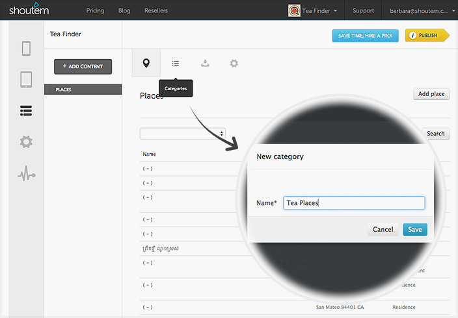Click the New category dialog title

tap(280, 156)
